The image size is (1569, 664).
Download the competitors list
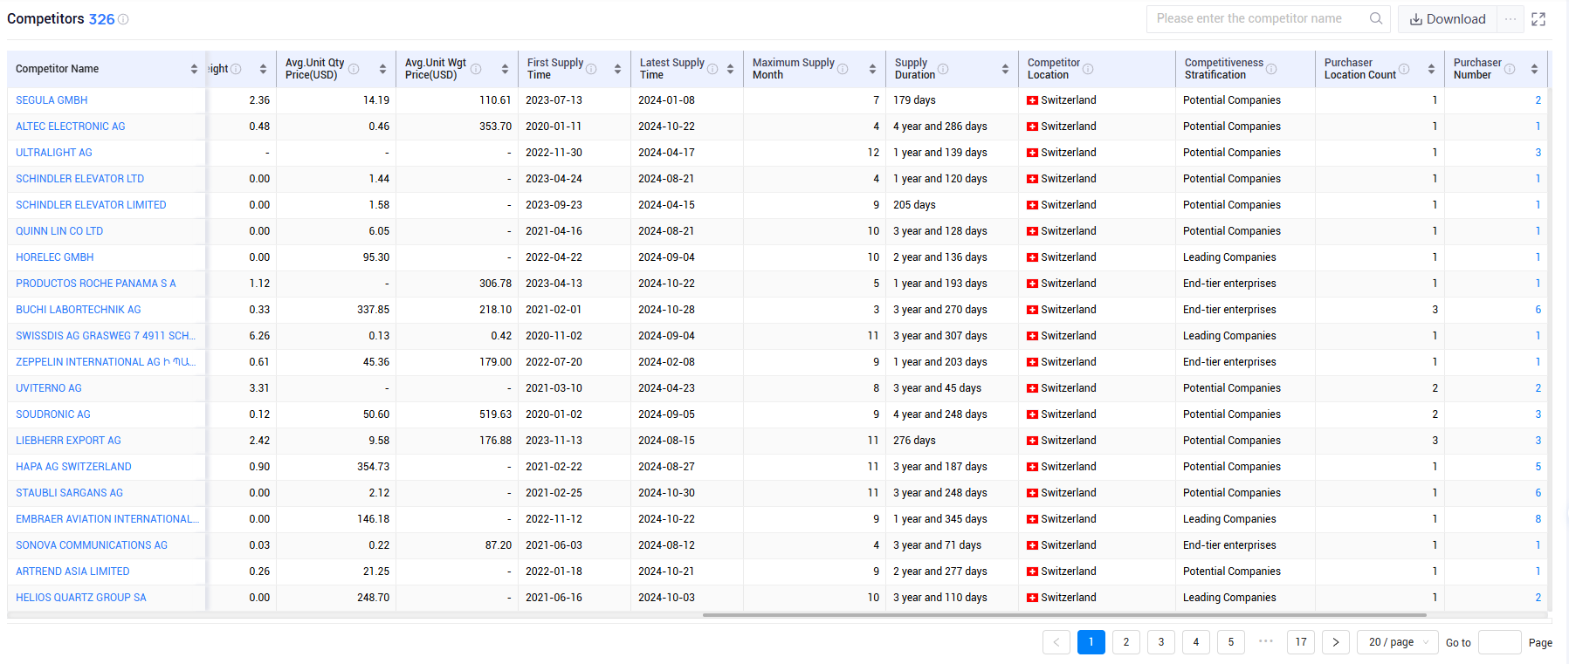pos(1448,19)
